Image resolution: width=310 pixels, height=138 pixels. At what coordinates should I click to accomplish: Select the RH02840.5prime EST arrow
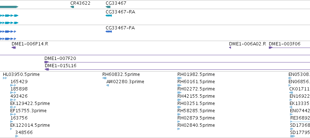pyautogui.click(x=179, y=129)
